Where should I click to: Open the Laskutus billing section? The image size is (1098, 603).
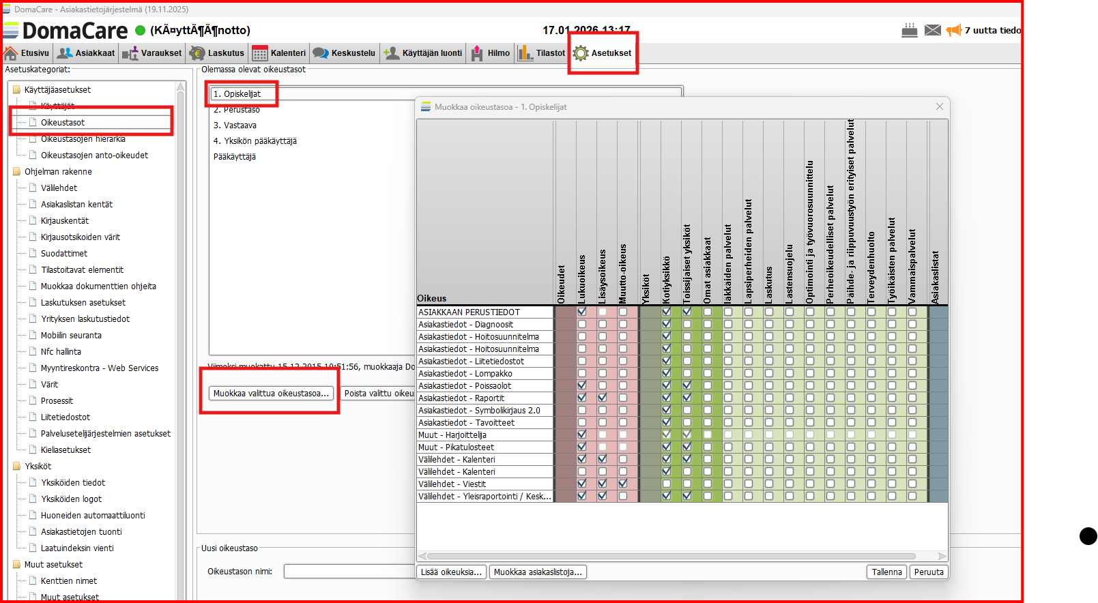(217, 53)
